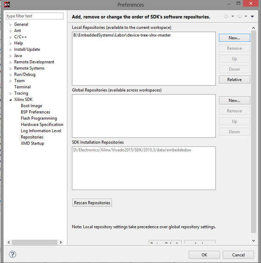Click the right pane vertical scrollbar thumb
261x263 pixels.
coord(253,131)
